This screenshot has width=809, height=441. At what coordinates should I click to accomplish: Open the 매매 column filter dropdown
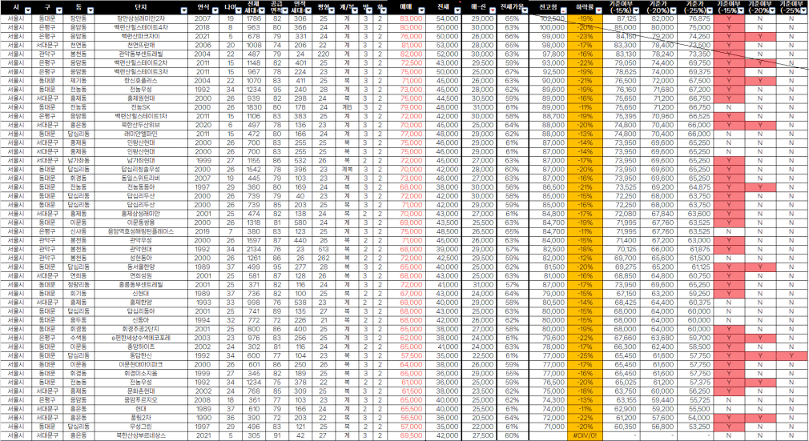421,10
